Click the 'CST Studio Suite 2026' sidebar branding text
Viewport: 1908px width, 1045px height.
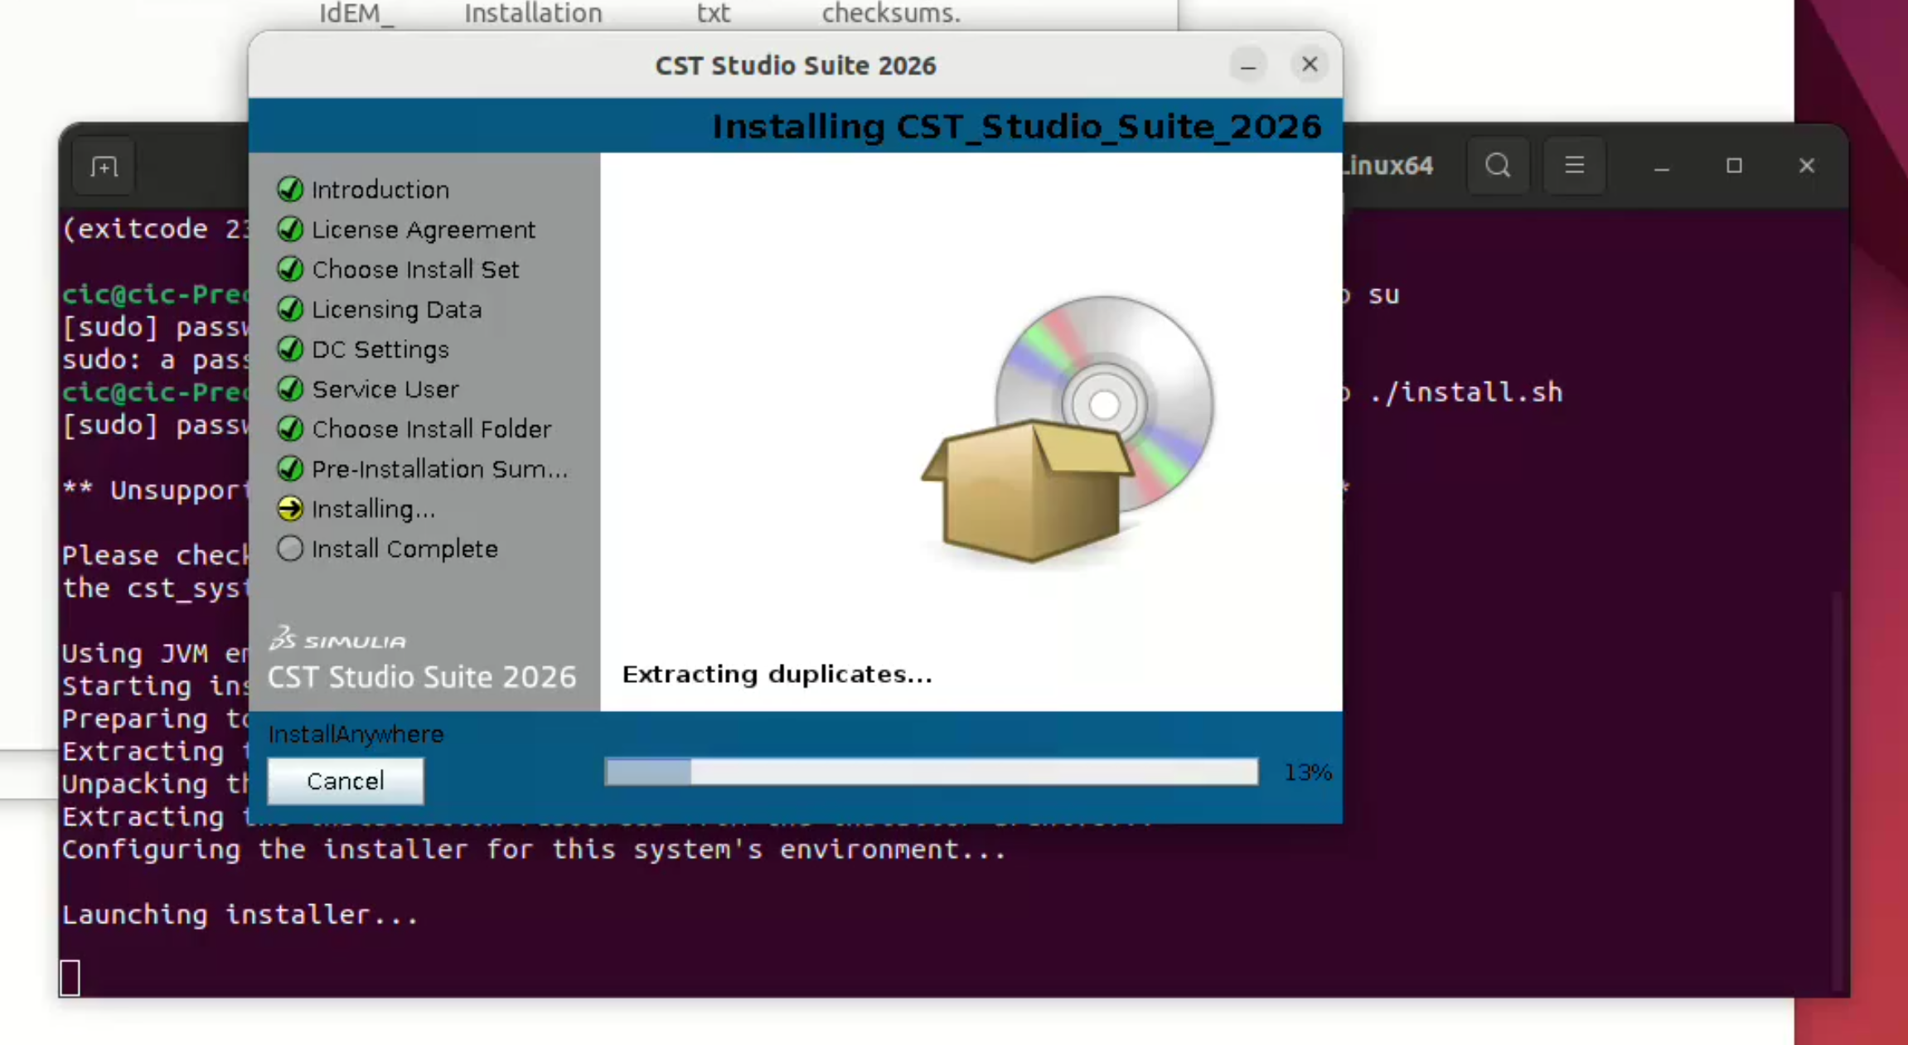click(421, 677)
